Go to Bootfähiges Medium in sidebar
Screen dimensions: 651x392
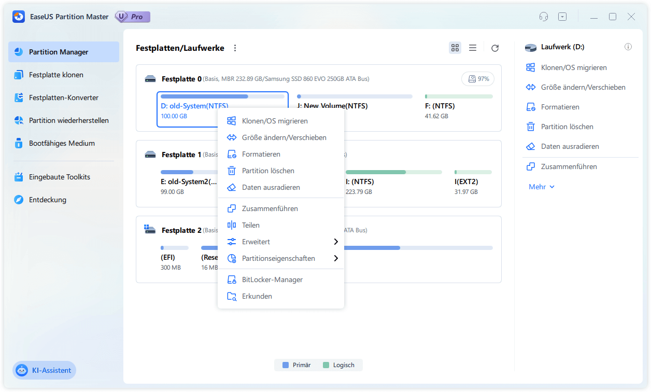click(x=62, y=143)
